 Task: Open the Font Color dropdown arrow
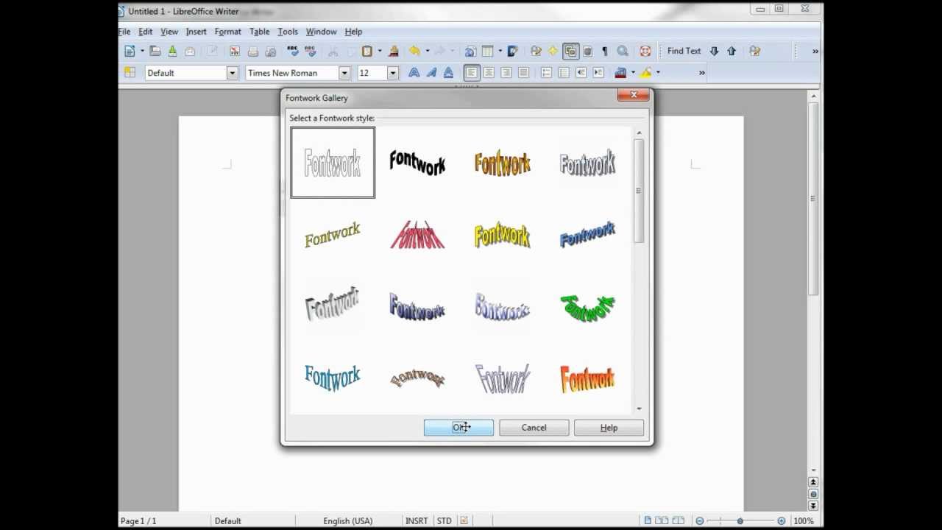coord(632,72)
